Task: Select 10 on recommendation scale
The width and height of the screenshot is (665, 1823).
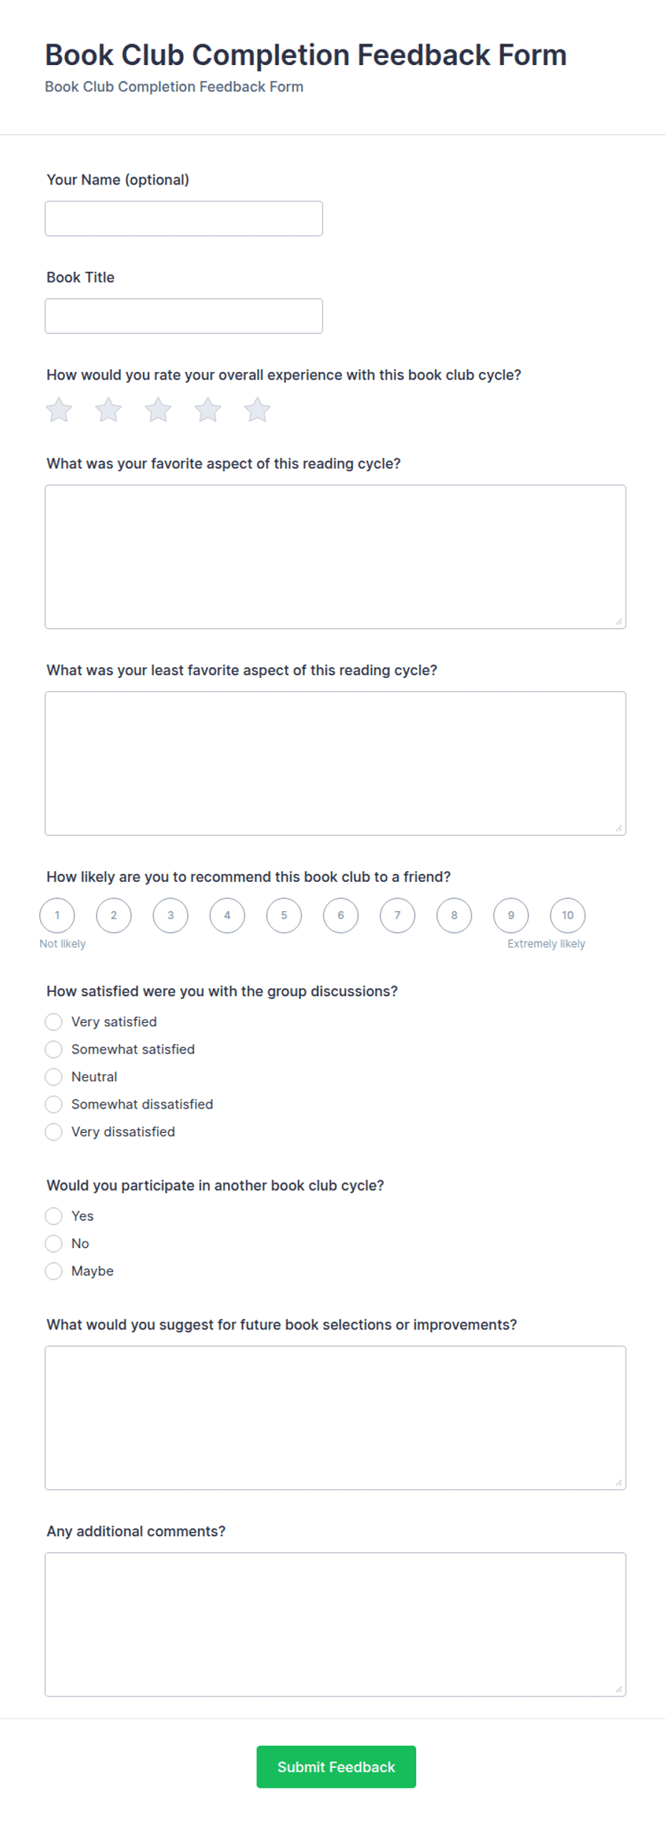Action: [567, 915]
